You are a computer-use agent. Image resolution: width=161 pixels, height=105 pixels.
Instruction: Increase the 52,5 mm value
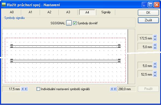(x=155, y=72)
